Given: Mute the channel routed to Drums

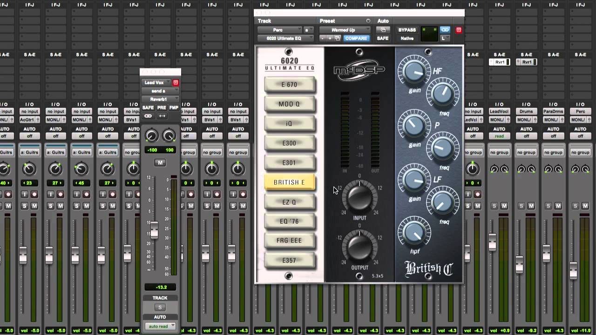Looking at the screenshot, I should [x=531, y=206].
